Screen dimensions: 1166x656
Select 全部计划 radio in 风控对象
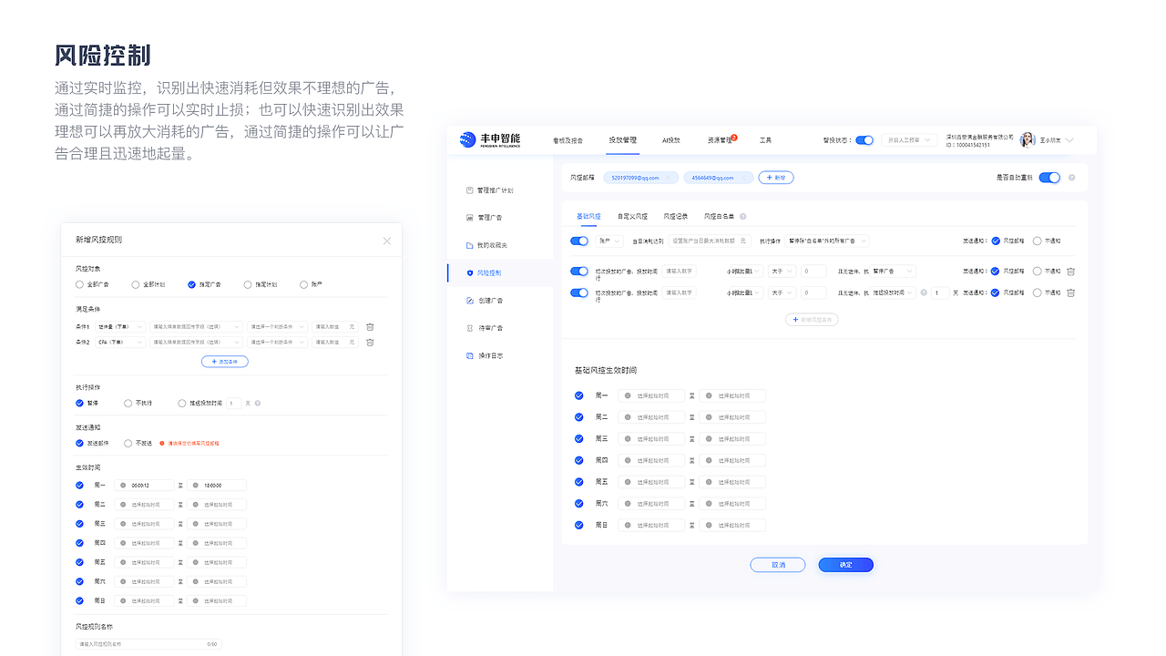point(136,284)
